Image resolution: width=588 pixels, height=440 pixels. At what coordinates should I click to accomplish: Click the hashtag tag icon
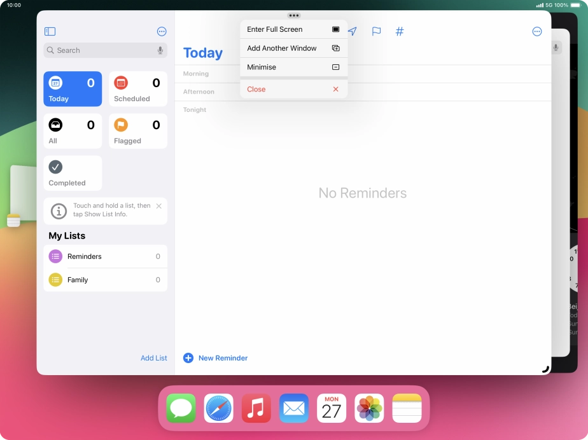pos(400,31)
